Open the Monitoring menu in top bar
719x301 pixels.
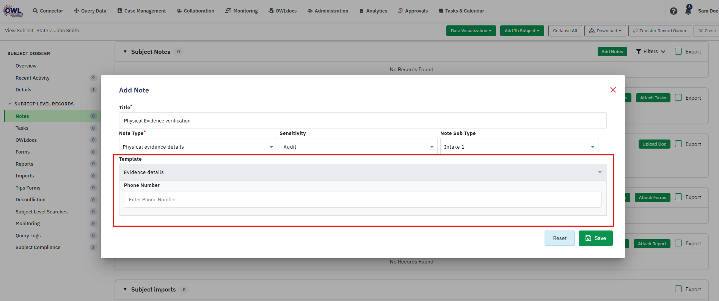pos(242,11)
